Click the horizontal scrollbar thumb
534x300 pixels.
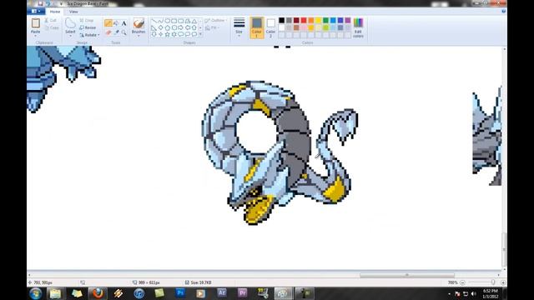407,275
